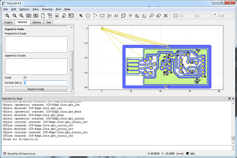237x158 pixels.
Task: Click the Zoom In magnifier icon
Action: click(x=21, y=15)
